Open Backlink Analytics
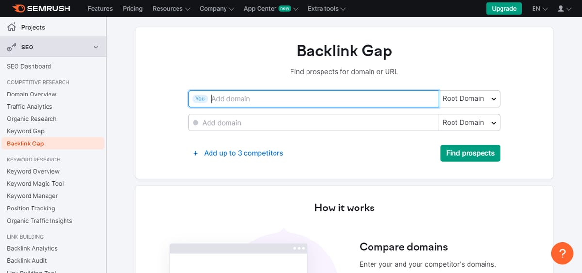The image size is (582, 273). pyautogui.click(x=32, y=248)
